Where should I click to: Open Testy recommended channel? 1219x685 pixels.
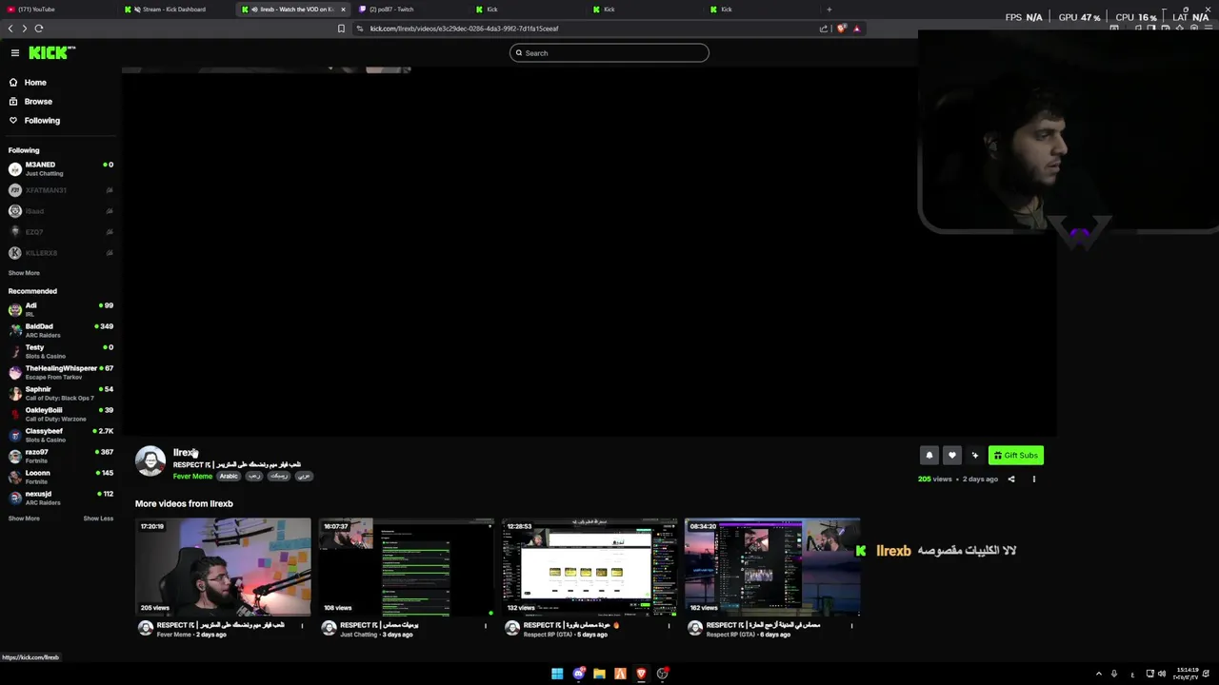(61, 352)
